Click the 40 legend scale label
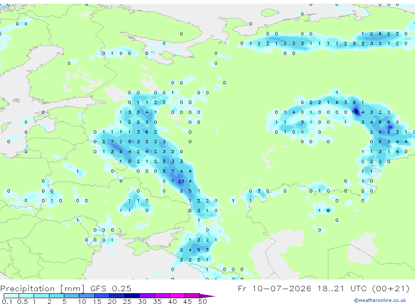This screenshot has height=304, width=415. 172,302
